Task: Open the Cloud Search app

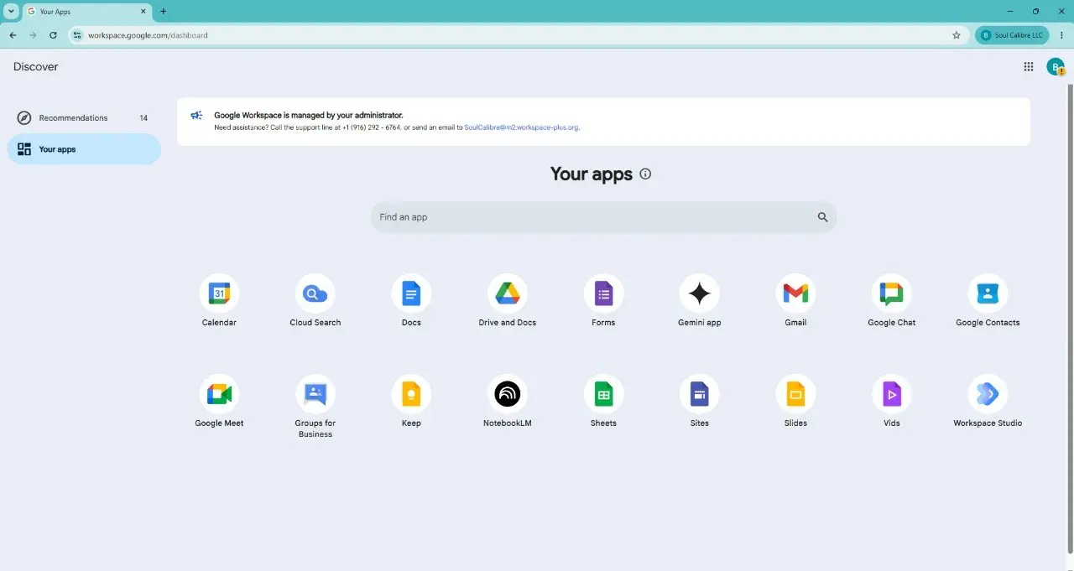Action: (315, 301)
